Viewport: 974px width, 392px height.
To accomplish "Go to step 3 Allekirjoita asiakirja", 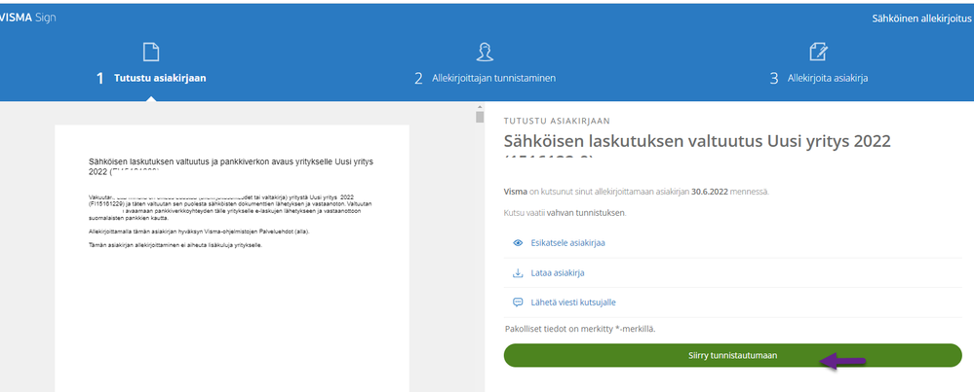I will pos(819,79).
